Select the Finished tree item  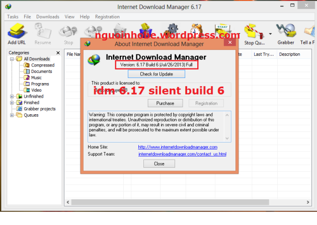tap(28, 103)
